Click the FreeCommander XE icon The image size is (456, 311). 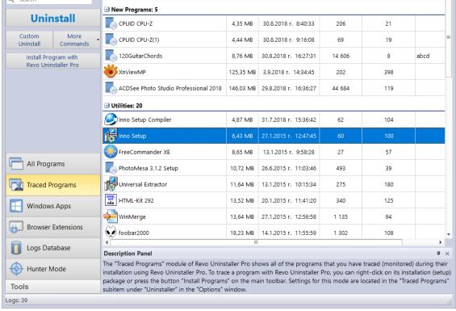111,152
